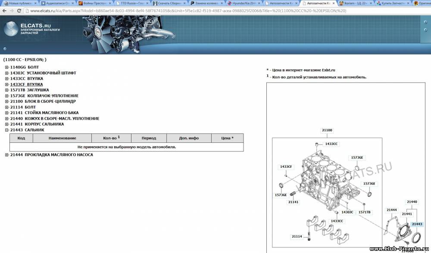This screenshot has height=253, width=431.
Task: Expand the 21114 БОЛТ node
Action: pos(6,107)
